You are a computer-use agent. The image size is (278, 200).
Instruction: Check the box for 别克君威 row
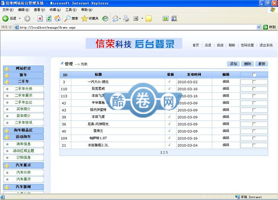point(254,89)
